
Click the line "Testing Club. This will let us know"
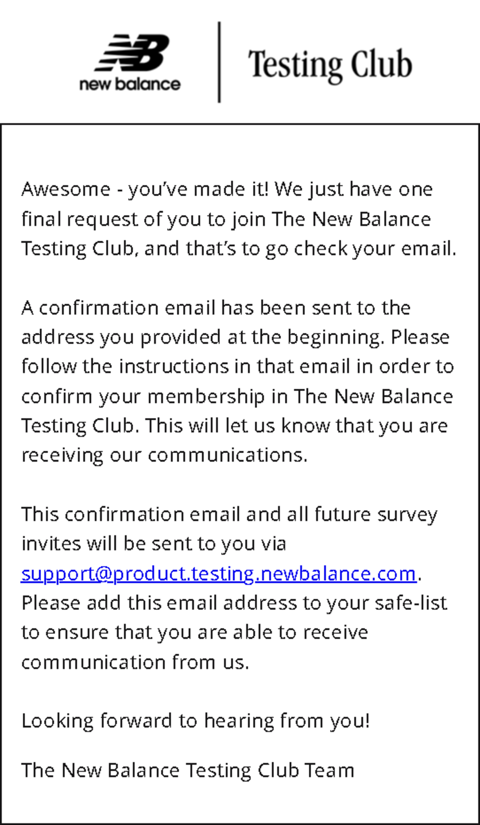[234, 426]
